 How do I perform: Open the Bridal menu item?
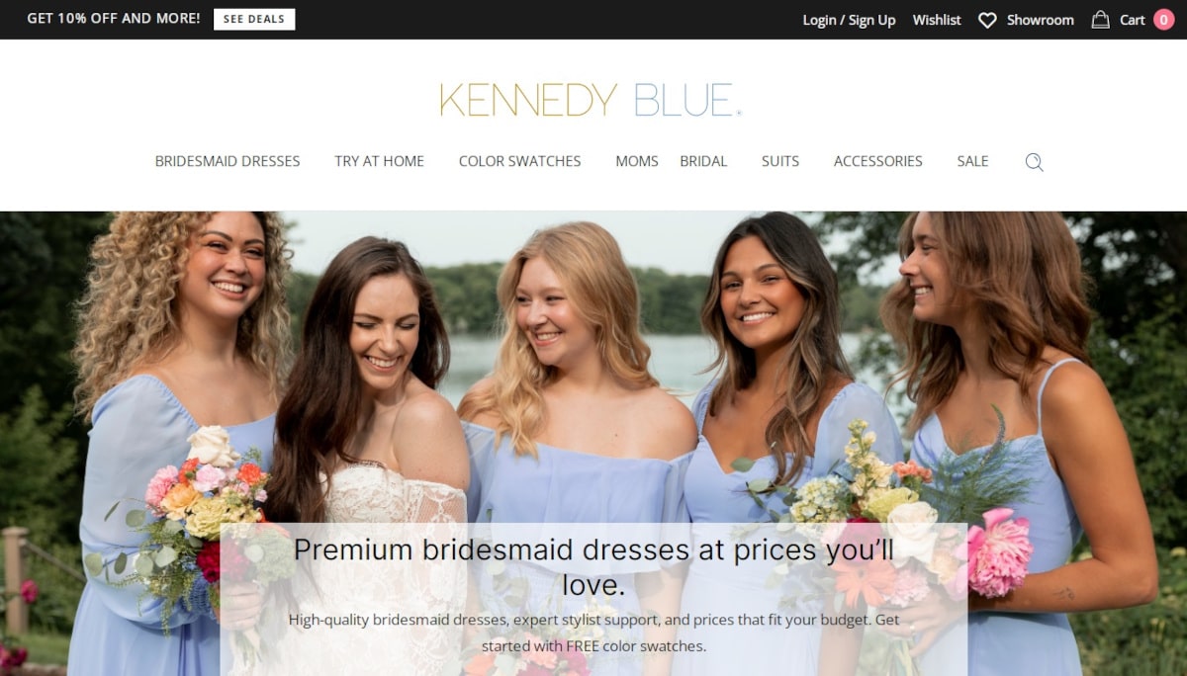pyautogui.click(x=703, y=161)
